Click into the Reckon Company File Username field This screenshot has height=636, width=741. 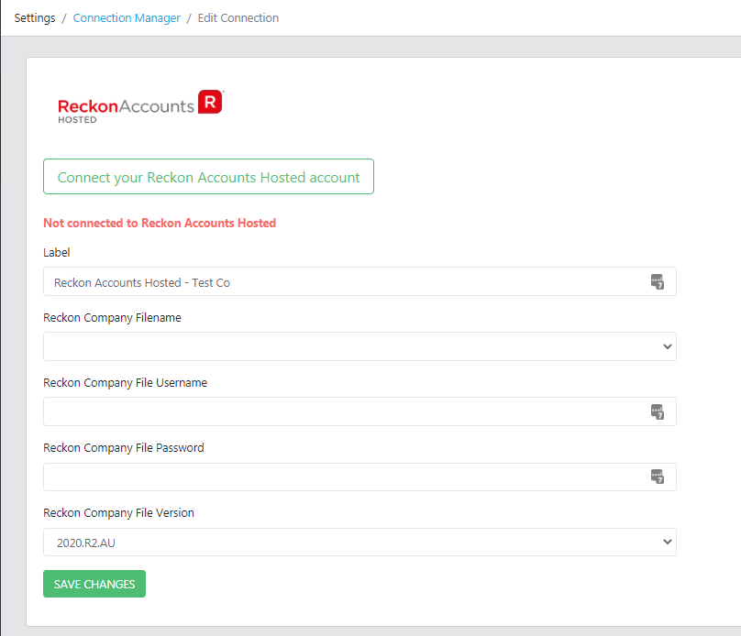[x=339, y=412]
